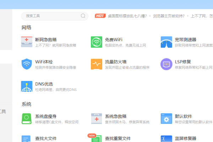Click description 检测并修复路由器安全隐患
The height and width of the screenshot is (142, 213).
coord(56,67)
